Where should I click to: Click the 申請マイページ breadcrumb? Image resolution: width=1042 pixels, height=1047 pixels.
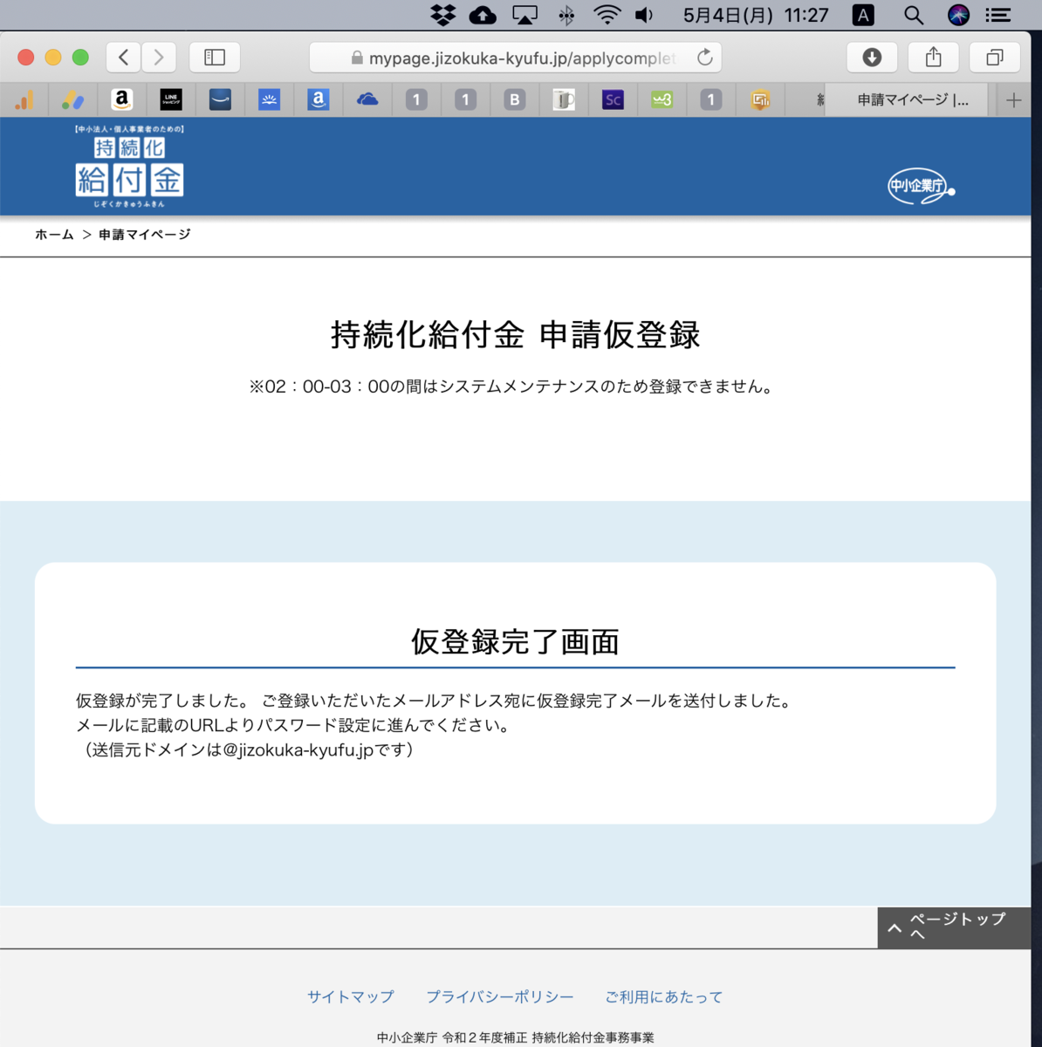[145, 235]
